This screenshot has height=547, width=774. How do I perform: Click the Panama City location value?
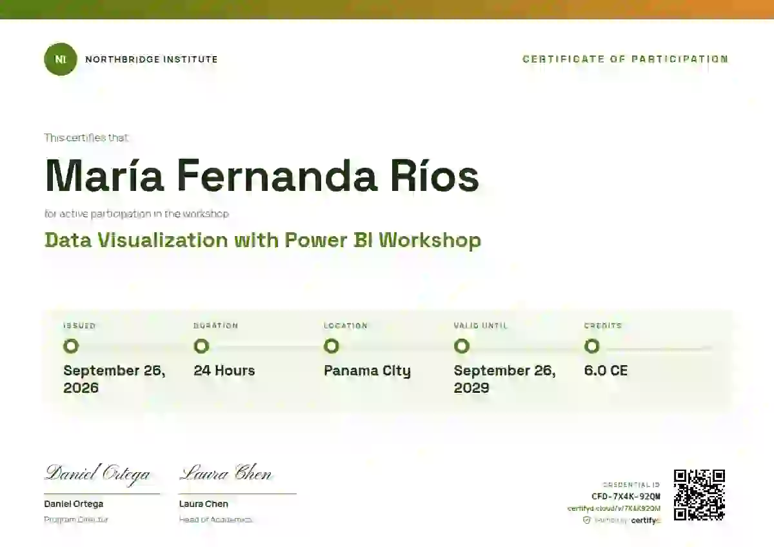pyautogui.click(x=367, y=371)
